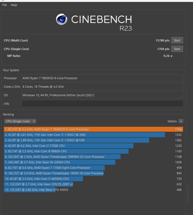193x215 pixels.
Task: Select ranking row Intel Xeon CPU E5-2697 v2
Action: click(93, 184)
